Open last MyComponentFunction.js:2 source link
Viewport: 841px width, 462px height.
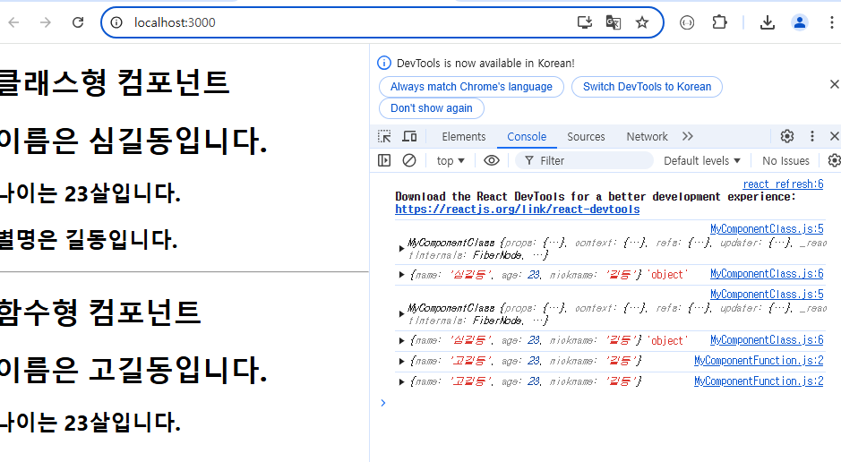coord(759,381)
